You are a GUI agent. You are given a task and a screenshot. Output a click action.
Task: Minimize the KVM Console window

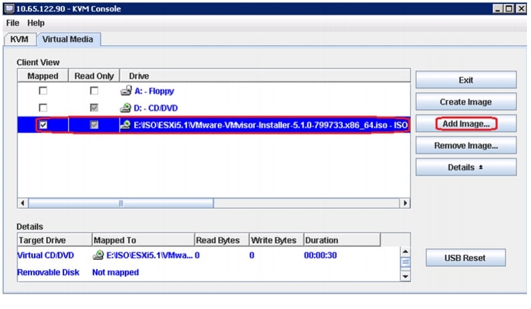[x=498, y=9]
